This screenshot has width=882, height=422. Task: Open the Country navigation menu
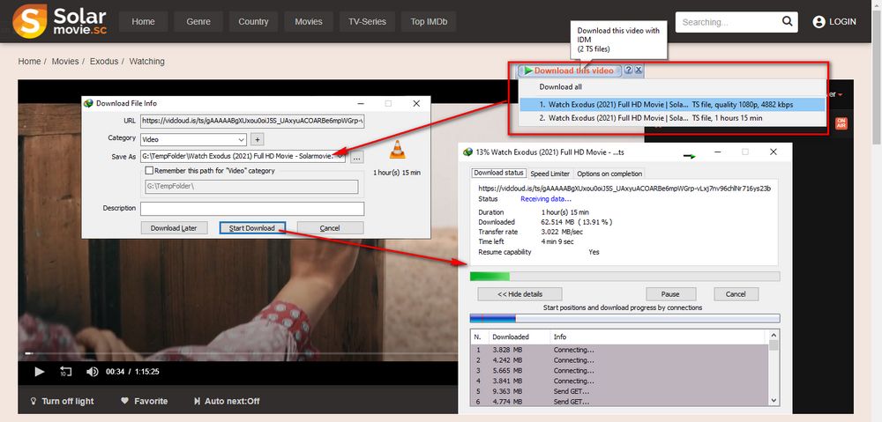coord(253,22)
